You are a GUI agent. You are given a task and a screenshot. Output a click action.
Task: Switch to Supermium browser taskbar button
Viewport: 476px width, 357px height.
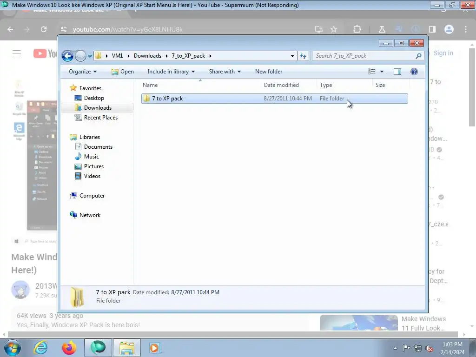click(x=98, y=348)
